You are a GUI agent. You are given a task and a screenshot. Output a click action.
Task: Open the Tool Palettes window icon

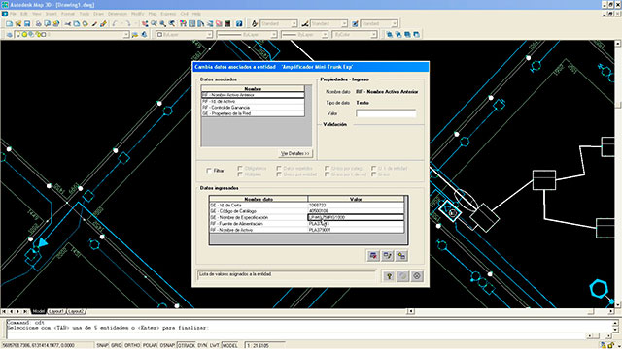pyautogui.click(x=201, y=23)
